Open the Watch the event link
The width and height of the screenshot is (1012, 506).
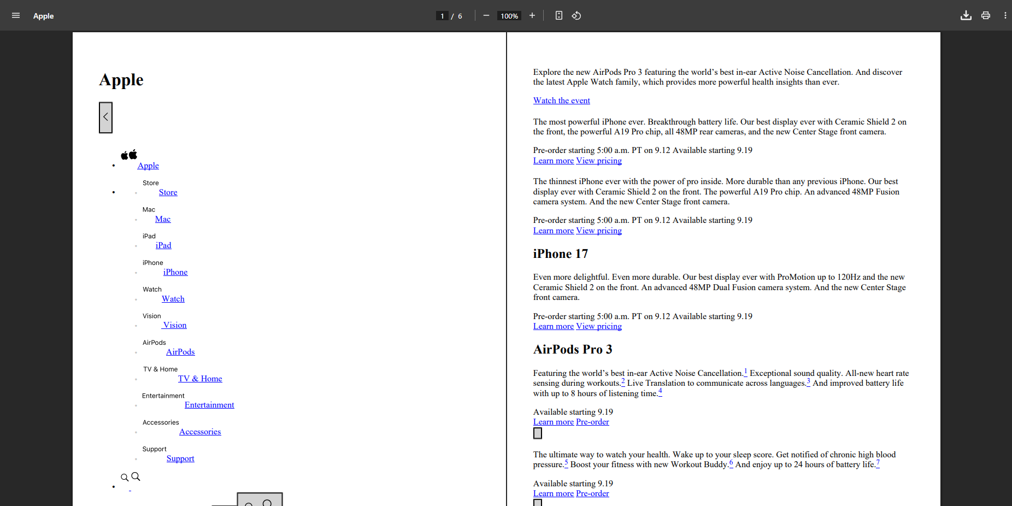561,101
